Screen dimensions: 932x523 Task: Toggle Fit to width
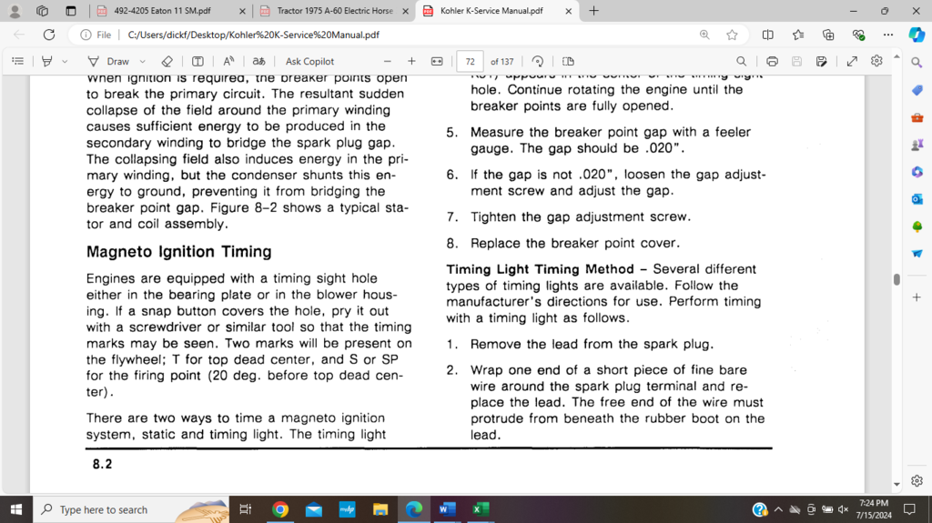(x=437, y=61)
